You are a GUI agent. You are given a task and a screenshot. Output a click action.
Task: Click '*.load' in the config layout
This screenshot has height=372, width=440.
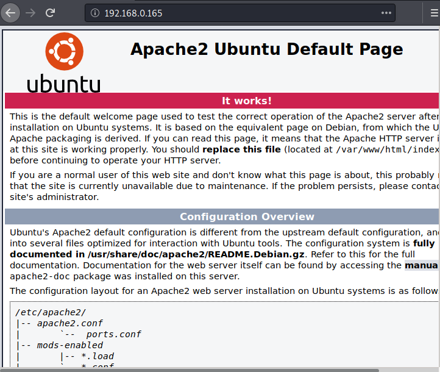98,356
